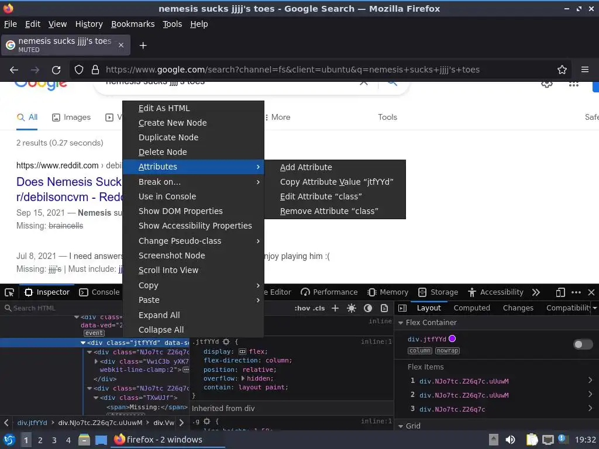Switch to workspace 2 on taskbar
Screen dimensions: 599x449
coord(40,440)
